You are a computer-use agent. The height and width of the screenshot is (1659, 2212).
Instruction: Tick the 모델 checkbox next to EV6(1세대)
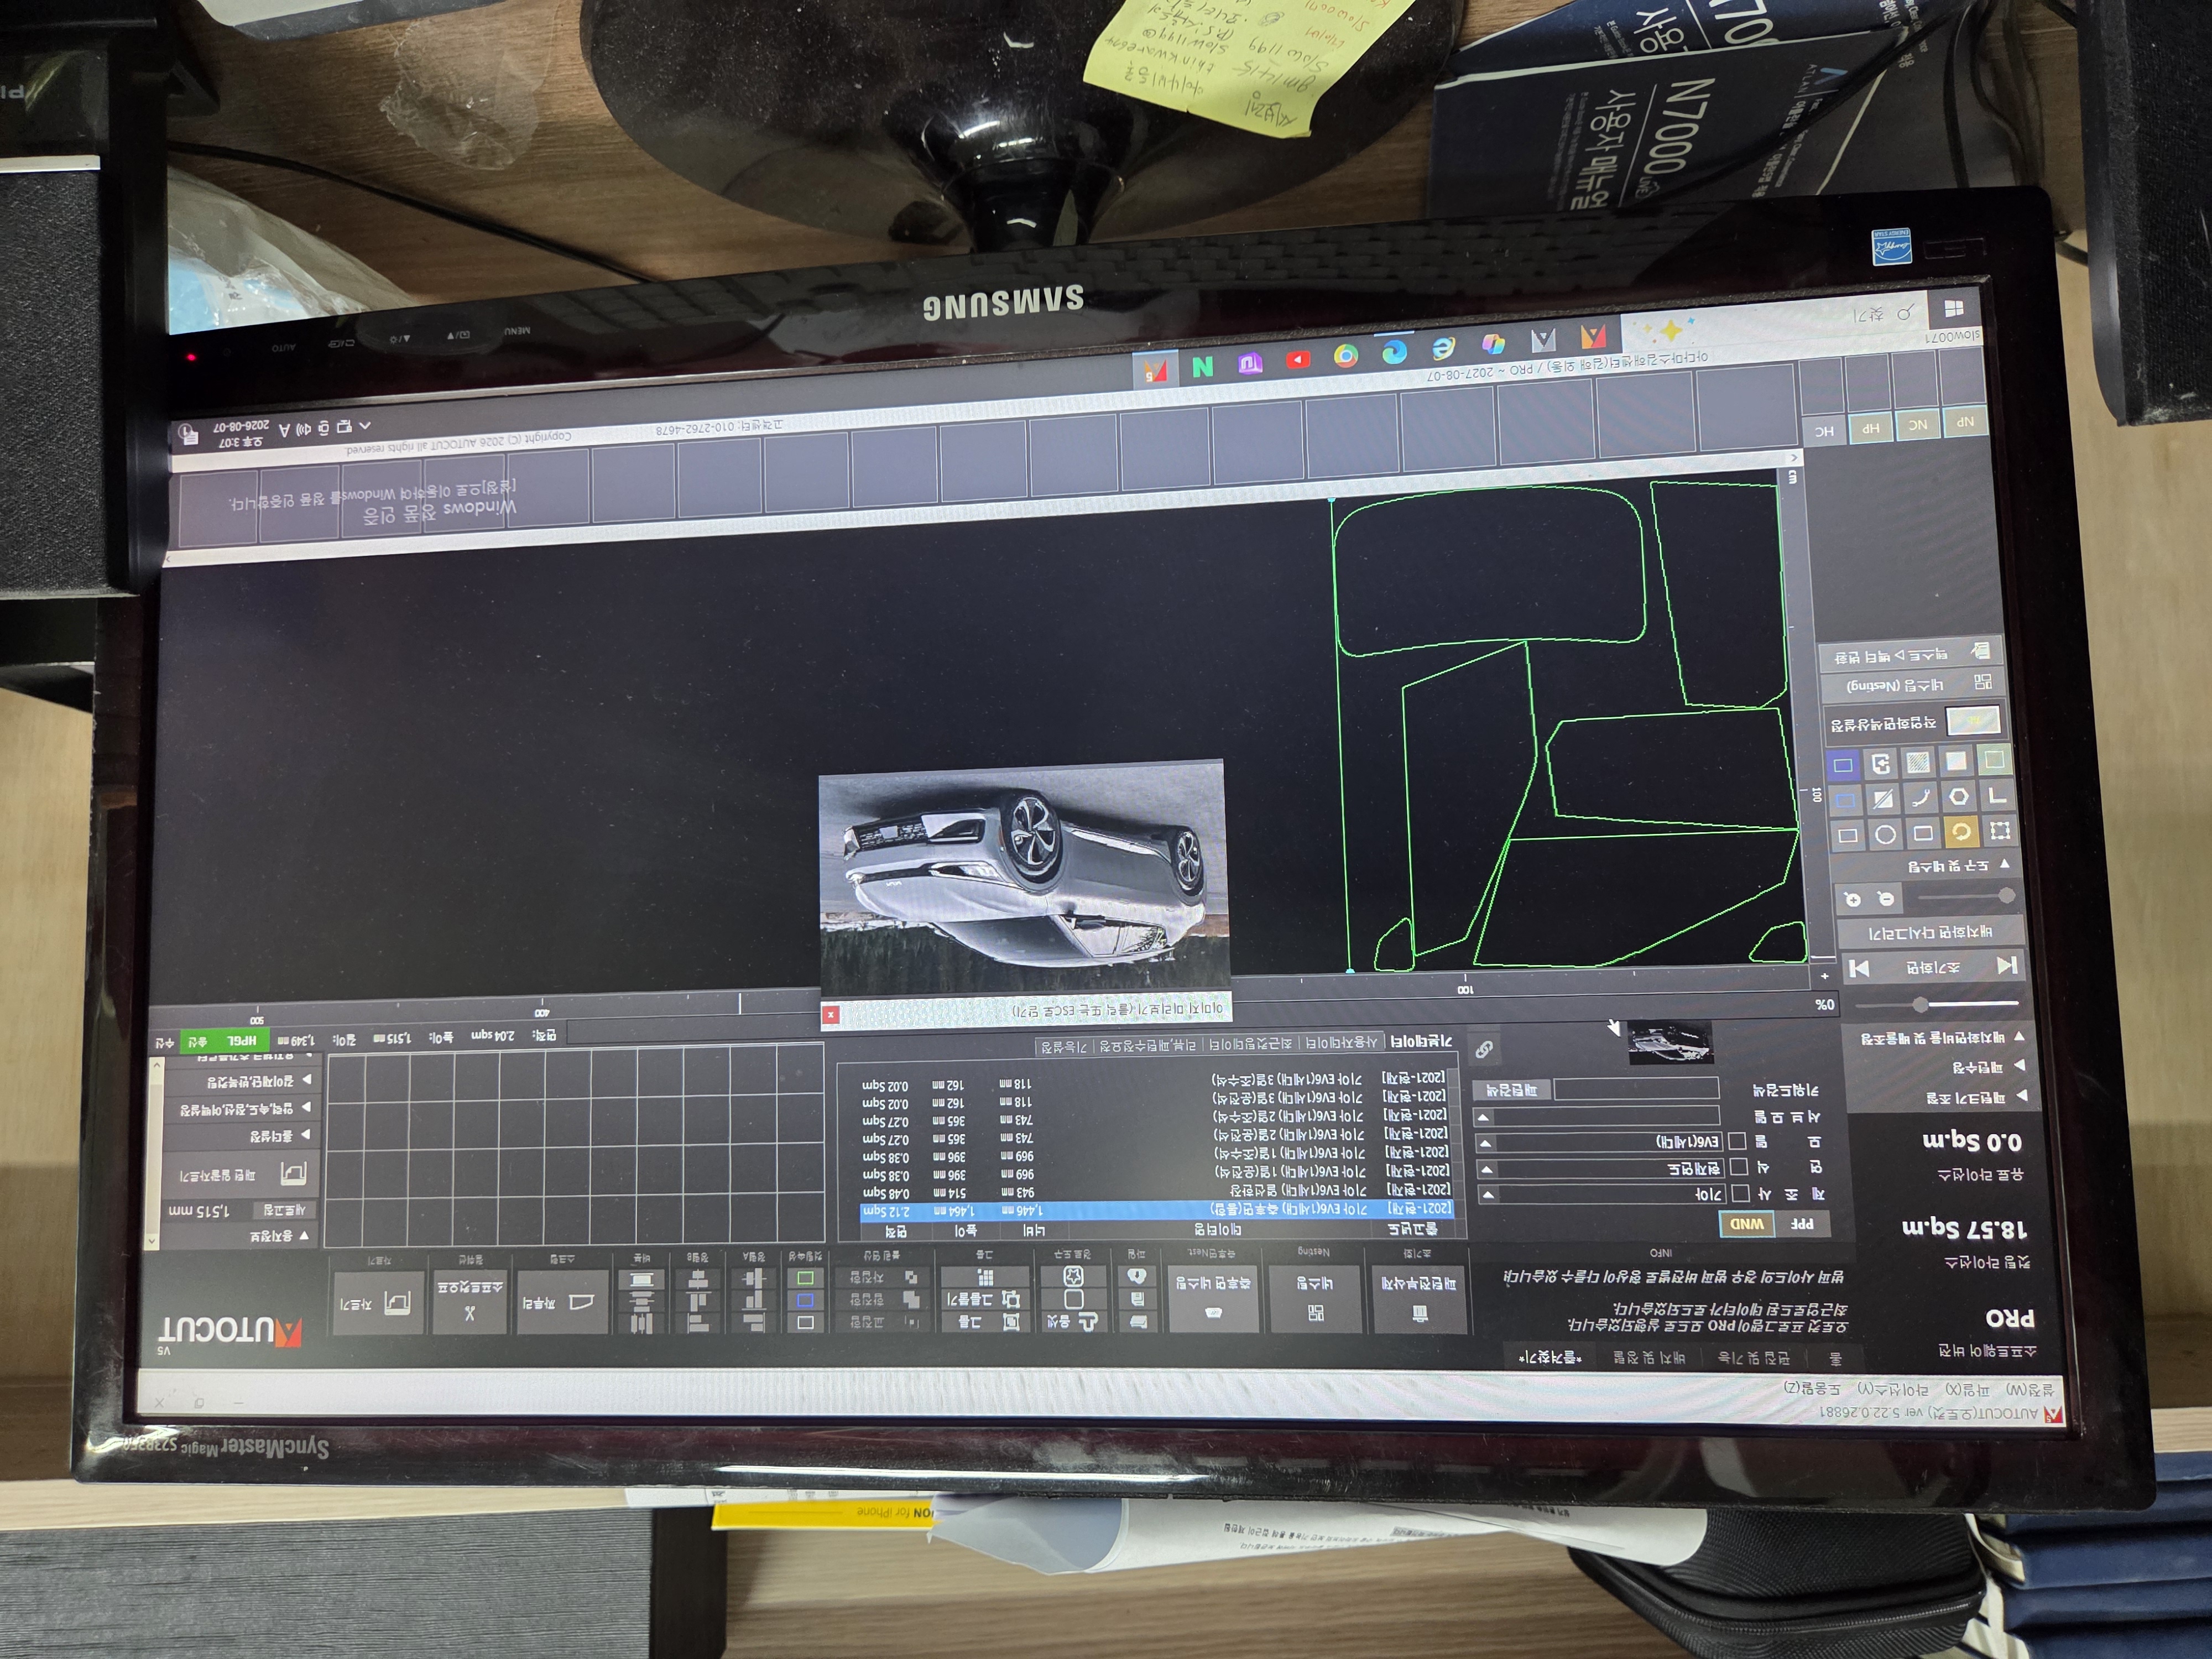(1737, 1141)
